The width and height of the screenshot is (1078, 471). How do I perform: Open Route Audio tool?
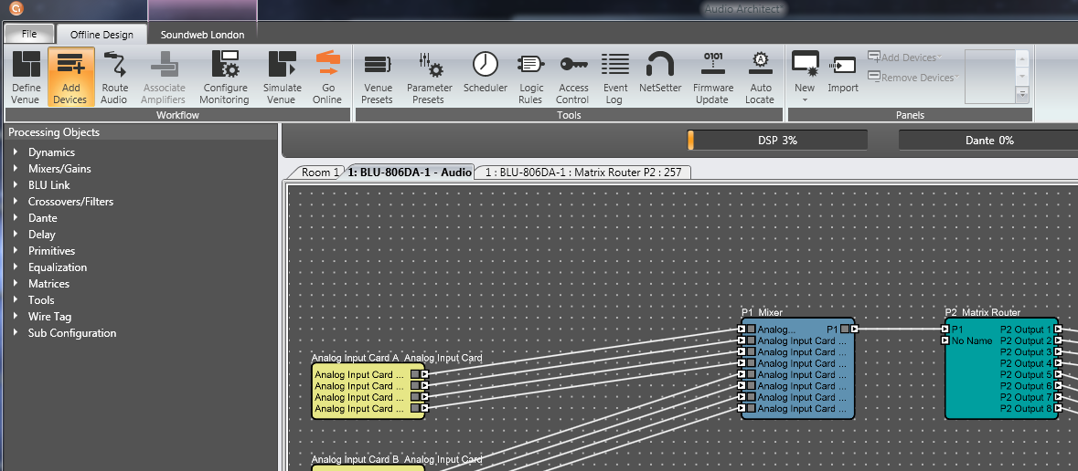click(115, 78)
